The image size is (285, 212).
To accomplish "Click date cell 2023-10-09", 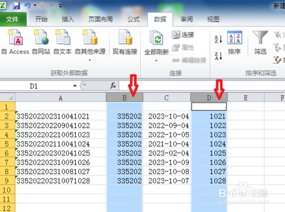I will pyautogui.click(x=167, y=162).
